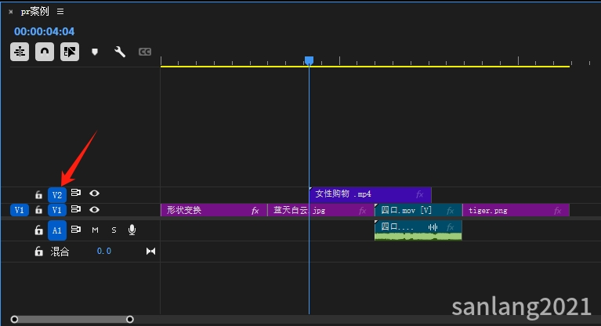
Task: Toggle Snap in timeline magnet icon
Action: [45, 52]
